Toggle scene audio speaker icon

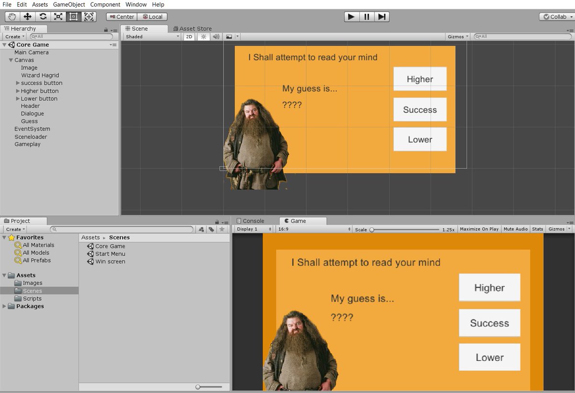coord(216,36)
